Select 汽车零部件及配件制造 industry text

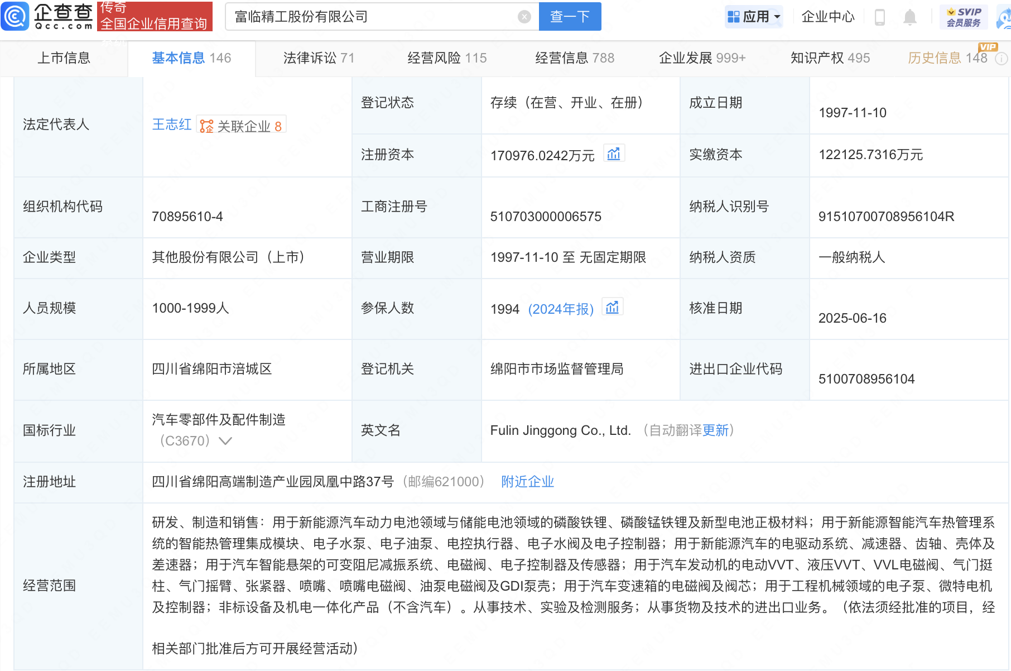[219, 420]
